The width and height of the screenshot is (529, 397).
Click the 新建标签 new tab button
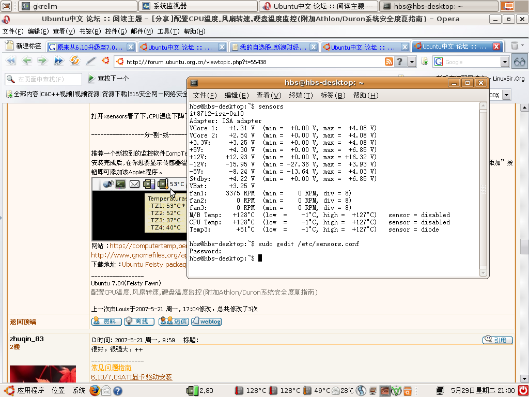[24, 46]
